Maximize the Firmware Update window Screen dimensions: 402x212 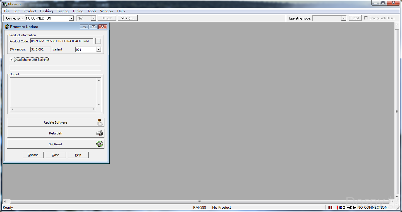(93, 27)
